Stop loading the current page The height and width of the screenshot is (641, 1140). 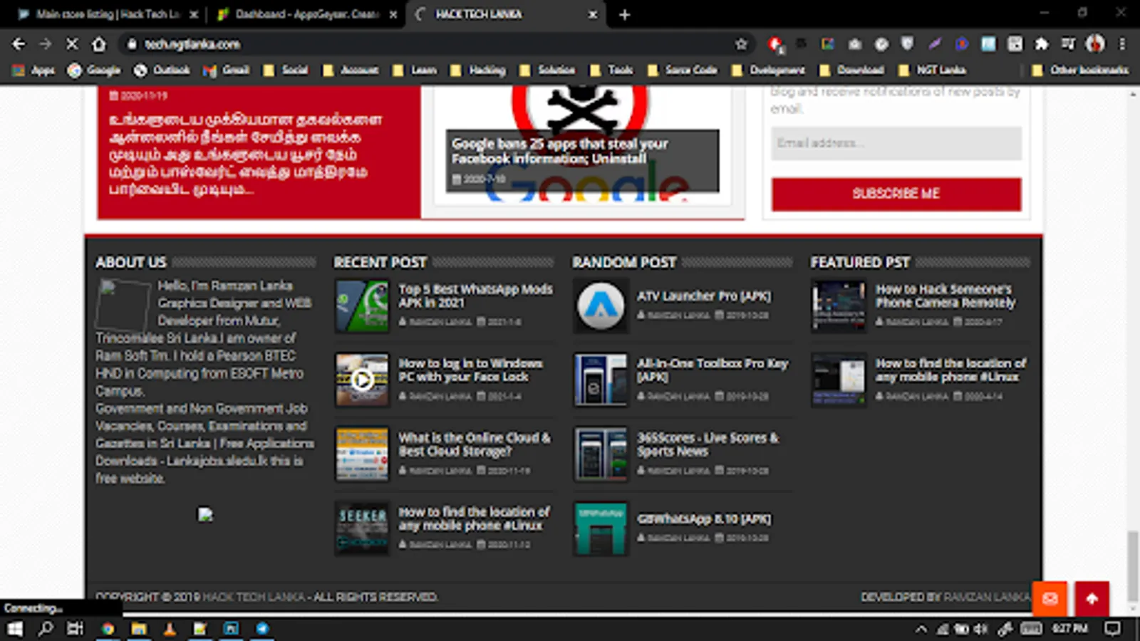click(x=72, y=44)
